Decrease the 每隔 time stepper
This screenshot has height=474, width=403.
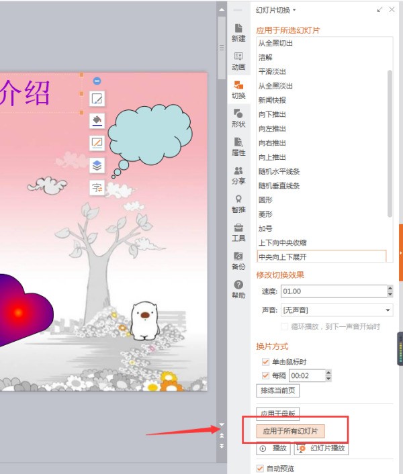pyautogui.click(x=328, y=379)
